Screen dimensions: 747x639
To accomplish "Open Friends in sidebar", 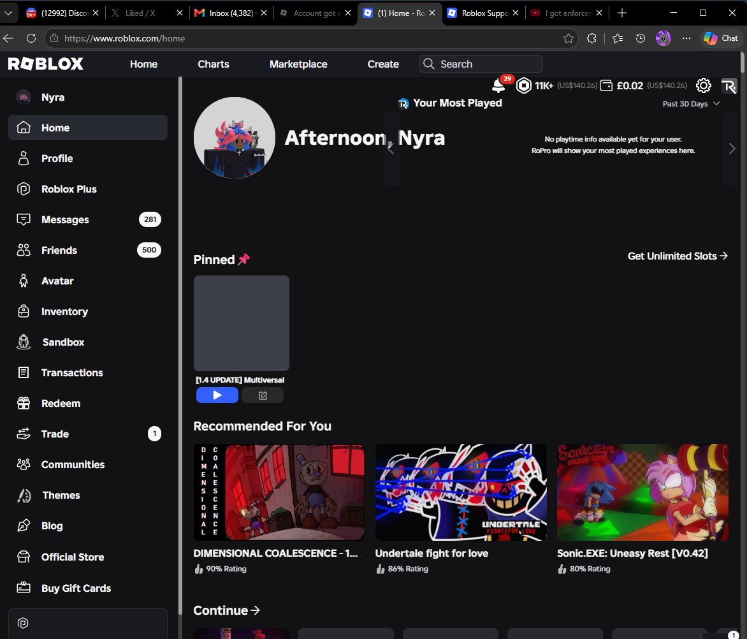I will (88, 250).
